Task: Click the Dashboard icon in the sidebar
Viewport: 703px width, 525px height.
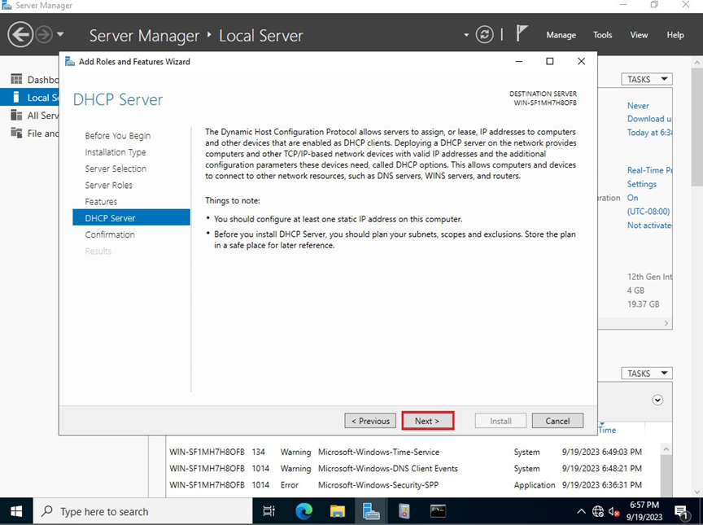Action: point(16,79)
